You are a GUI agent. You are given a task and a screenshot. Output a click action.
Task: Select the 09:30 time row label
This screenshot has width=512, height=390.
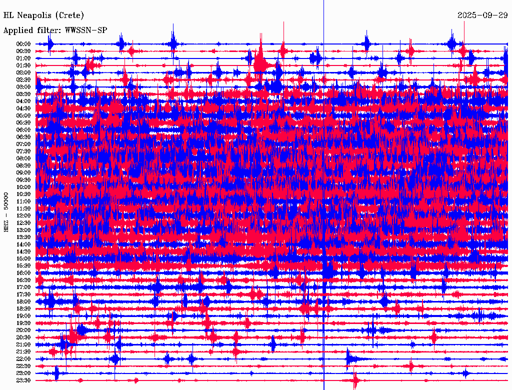[23, 180]
